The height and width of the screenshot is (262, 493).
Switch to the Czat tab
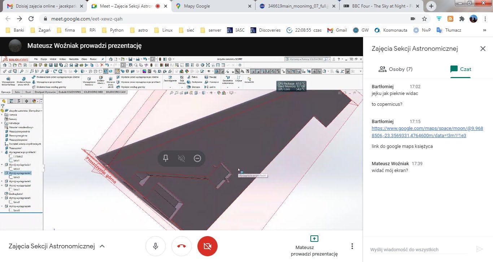pos(461,69)
